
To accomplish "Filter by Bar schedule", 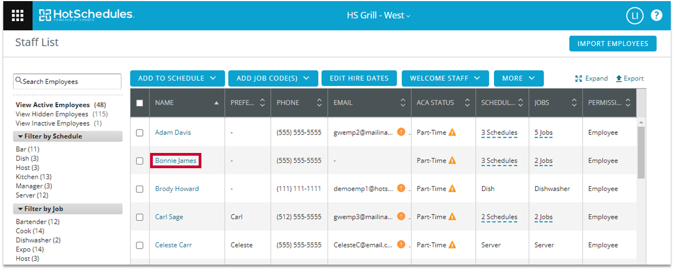I will click(x=27, y=149).
